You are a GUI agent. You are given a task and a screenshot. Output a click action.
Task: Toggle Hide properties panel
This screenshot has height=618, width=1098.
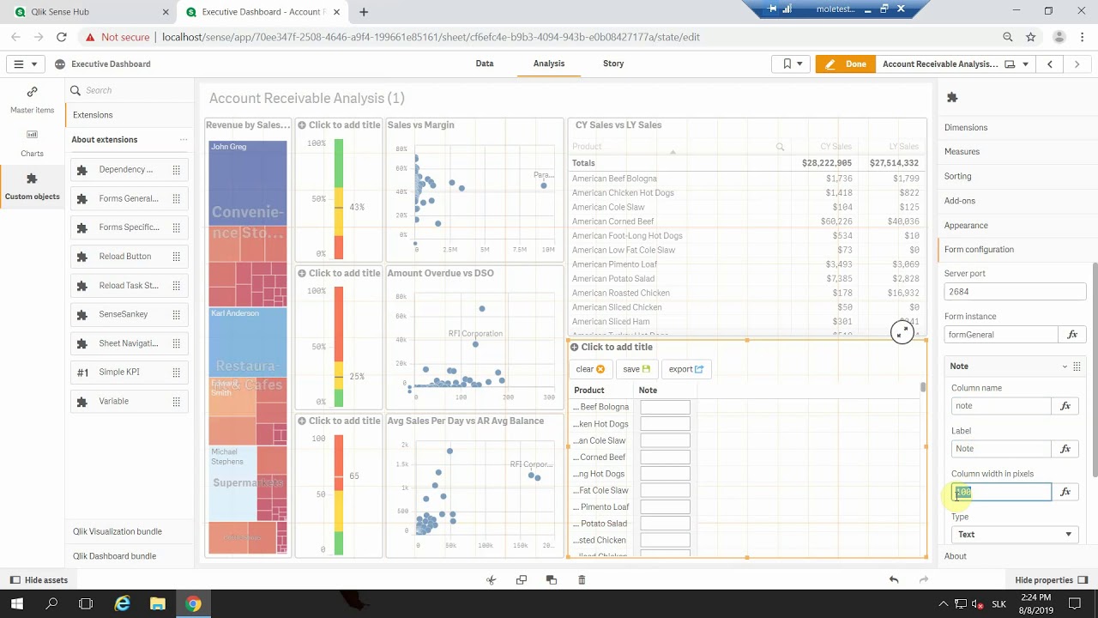coord(1051,580)
